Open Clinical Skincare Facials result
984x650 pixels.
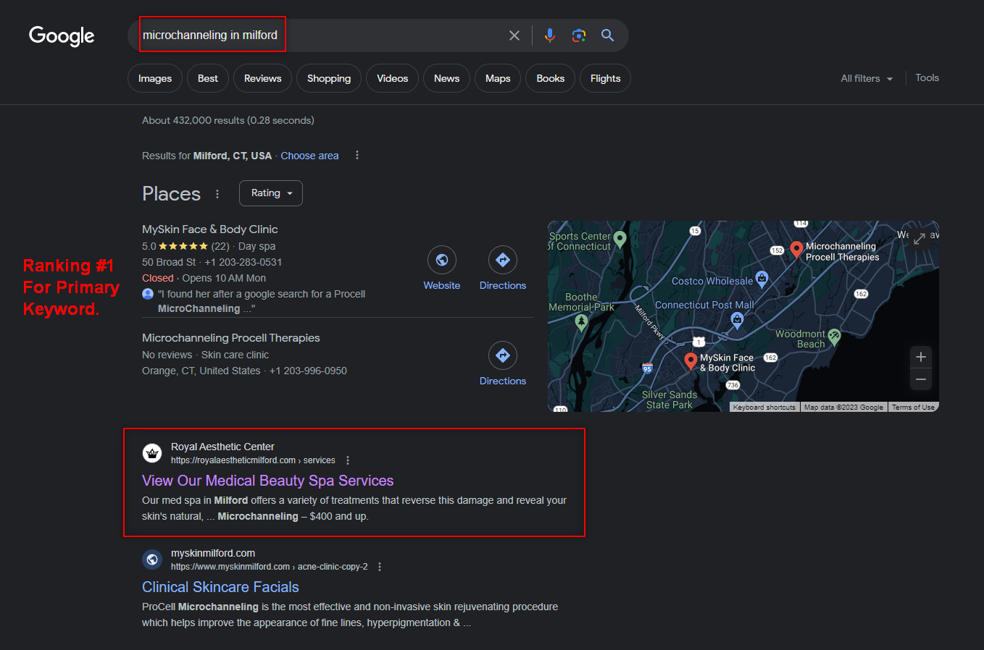220,587
